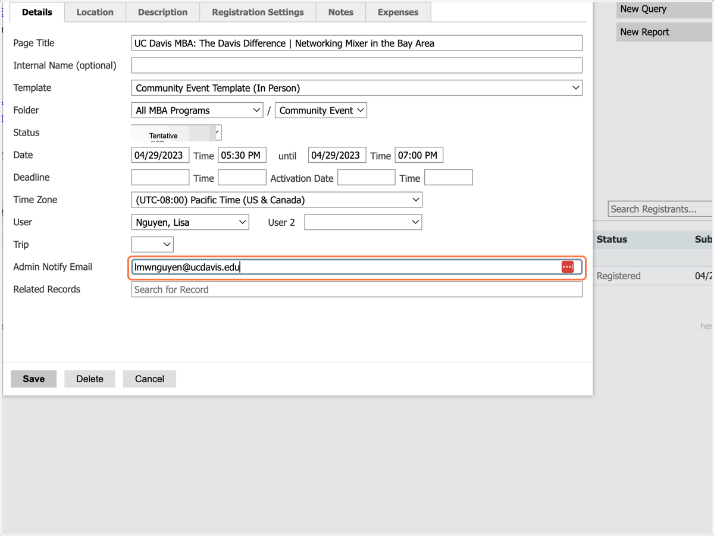
Task: Click the Cancel button
Action: click(x=149, y=379)
